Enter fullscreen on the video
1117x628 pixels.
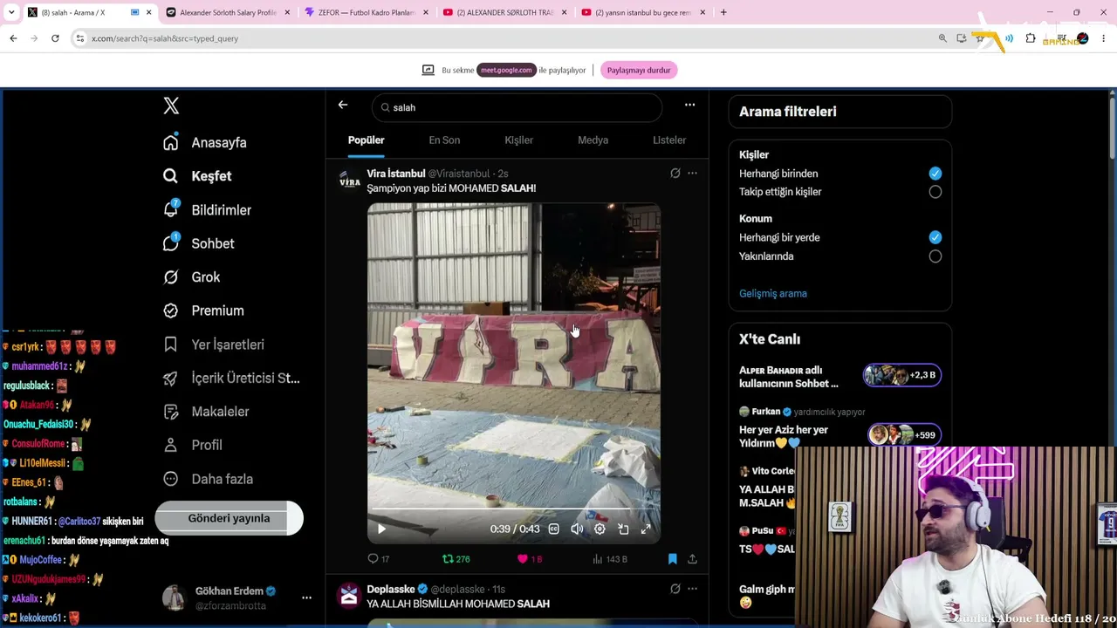click(x=646, y=529)
